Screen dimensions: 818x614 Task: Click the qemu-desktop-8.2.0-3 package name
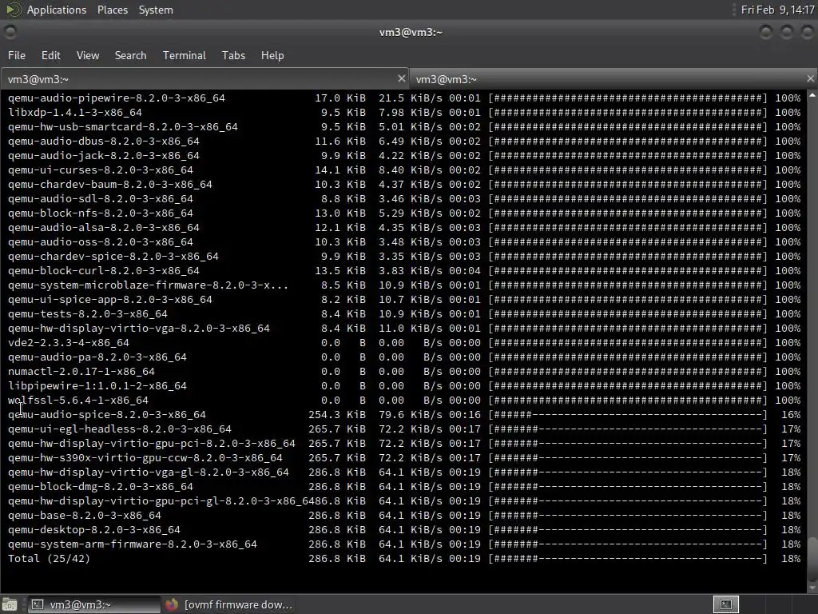click(x=94, y=529)
